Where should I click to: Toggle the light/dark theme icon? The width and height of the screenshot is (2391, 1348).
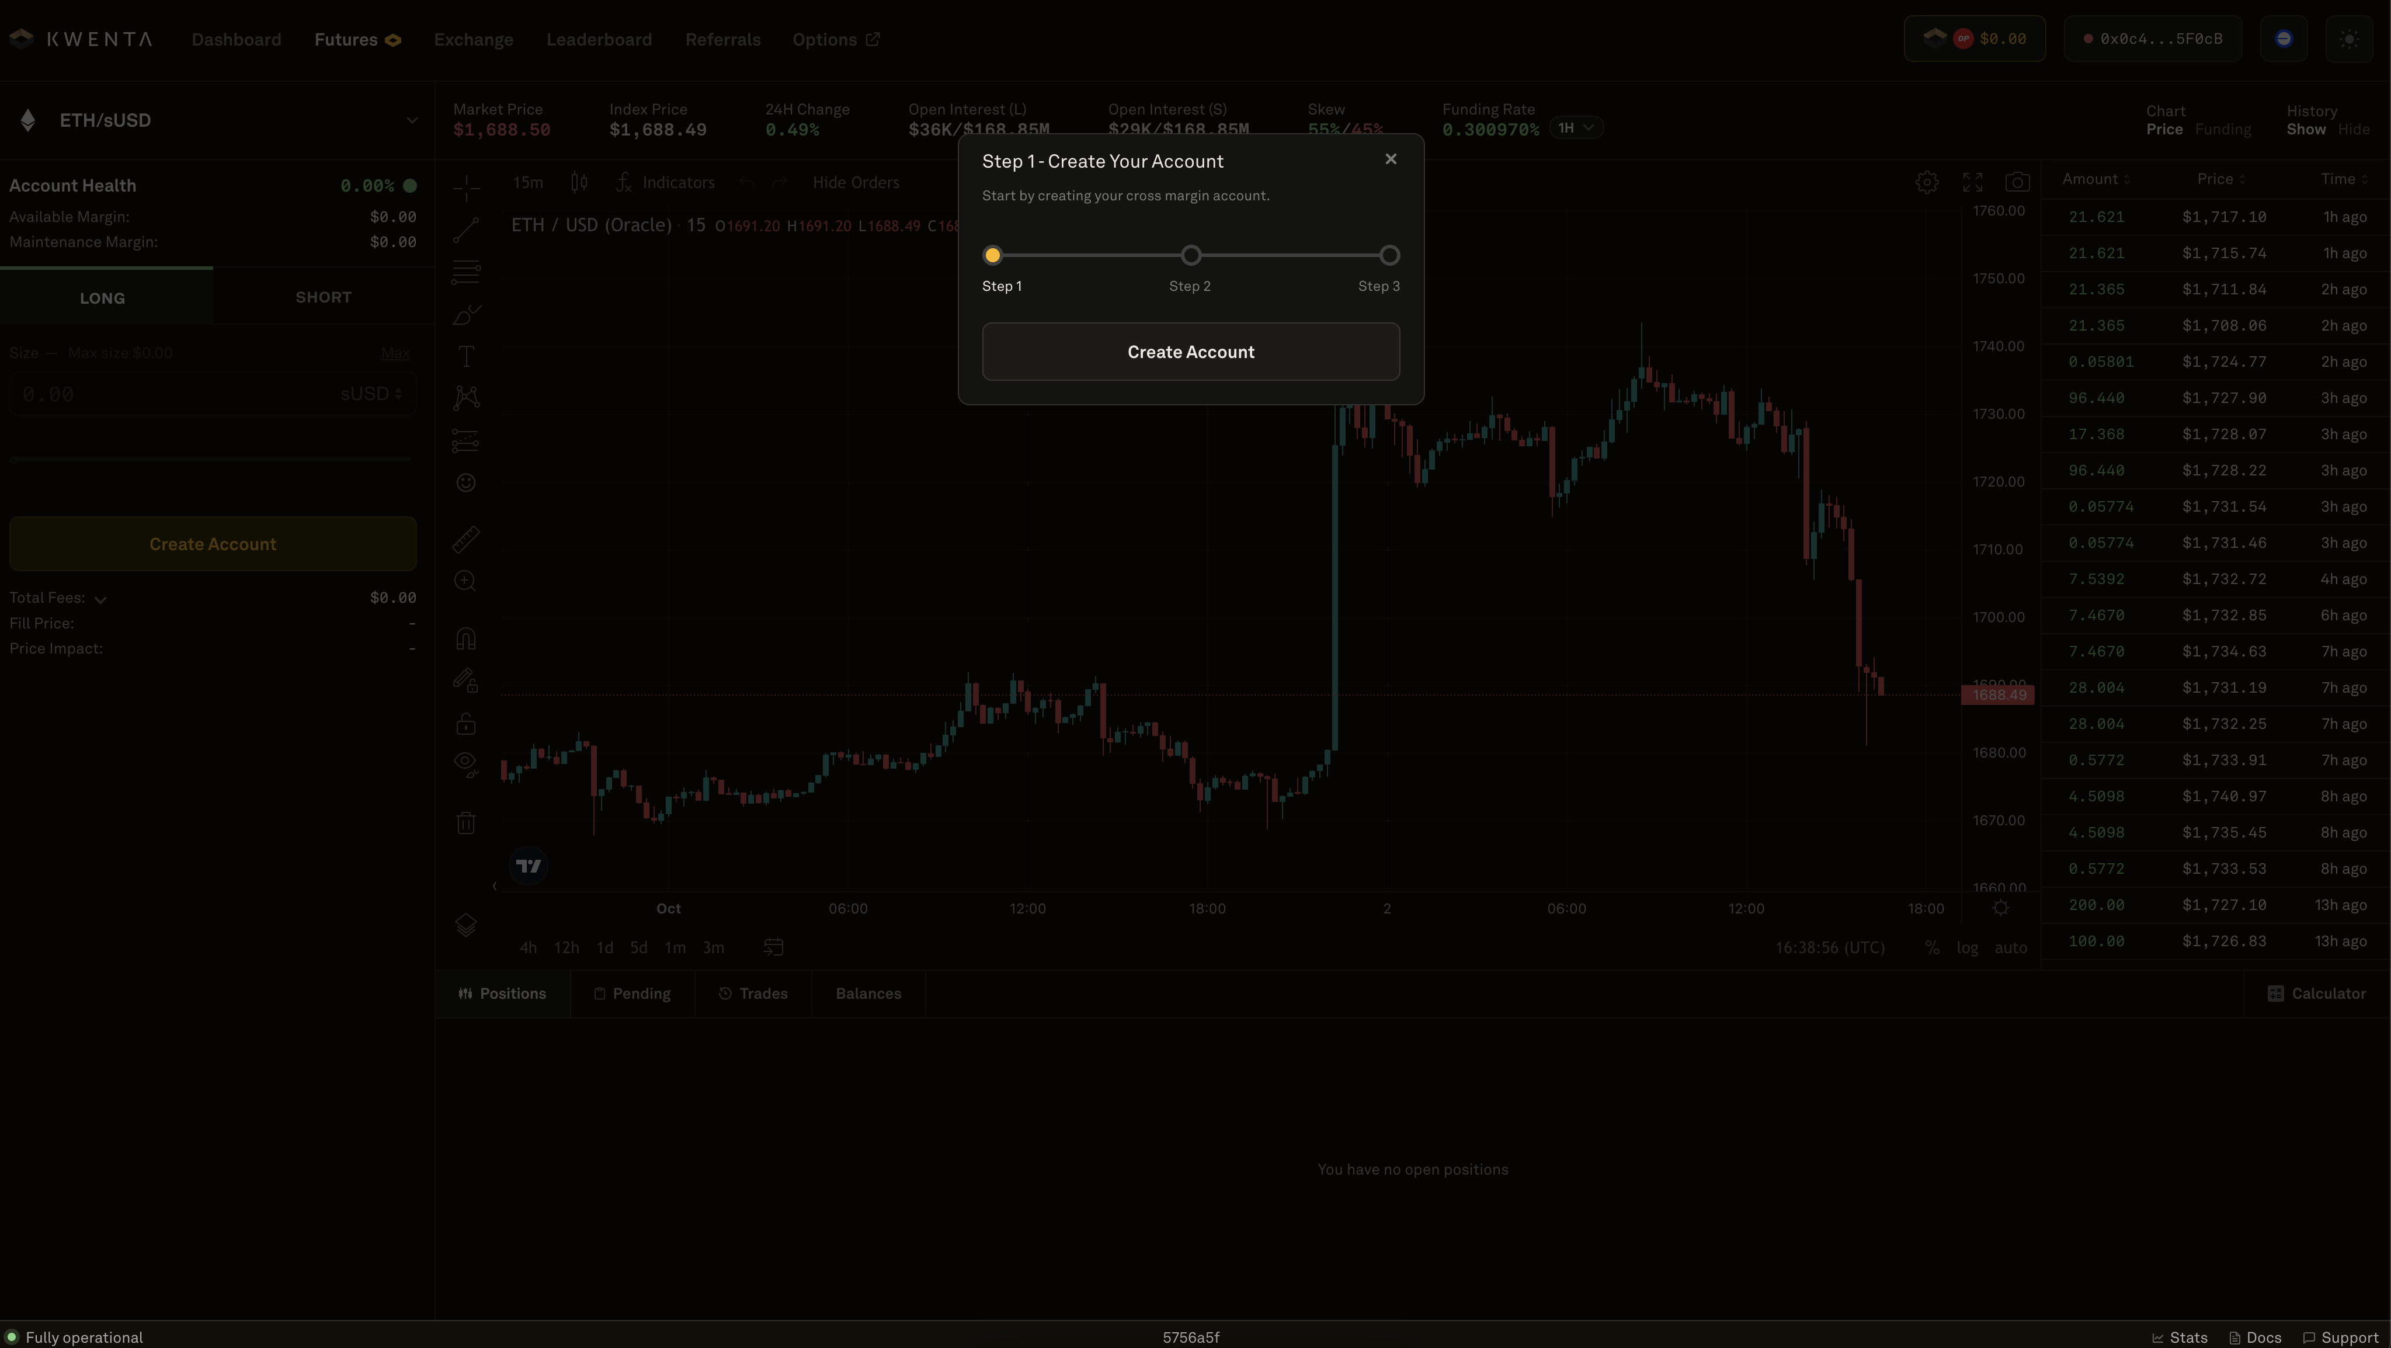(x=2349, y=39)
